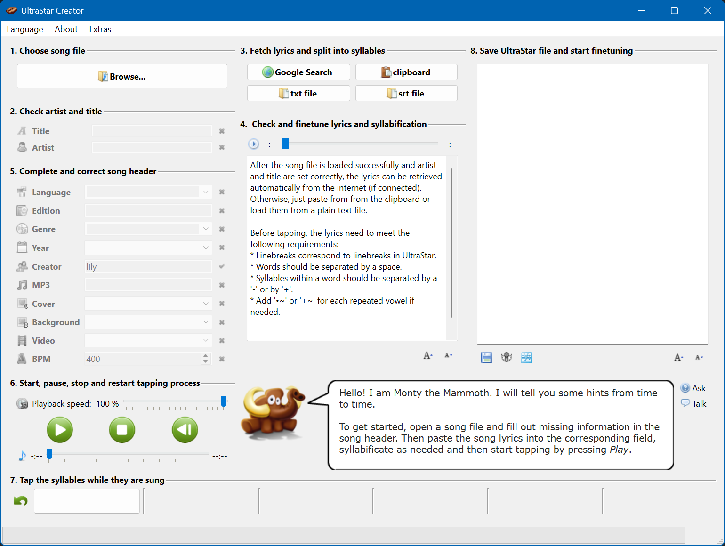This screenshot has height=546, width=725.
Task: Open the Genre combo box
Action: [206, 229]
